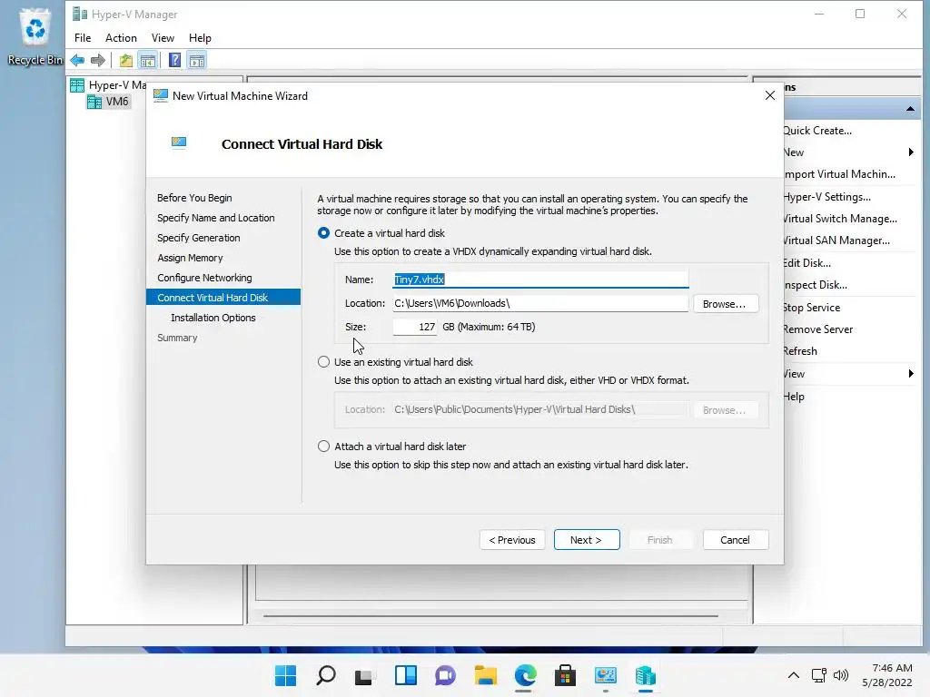Open the Action menu

pyautogui.click(x=121, y=38)
